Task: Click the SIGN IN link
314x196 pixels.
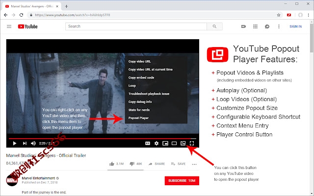Action: coord(295,26)
